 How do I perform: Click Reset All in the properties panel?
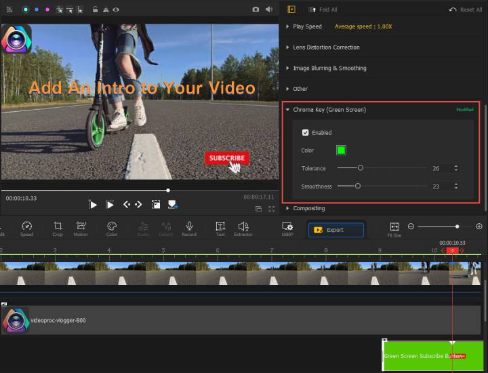tap(466, 9)
